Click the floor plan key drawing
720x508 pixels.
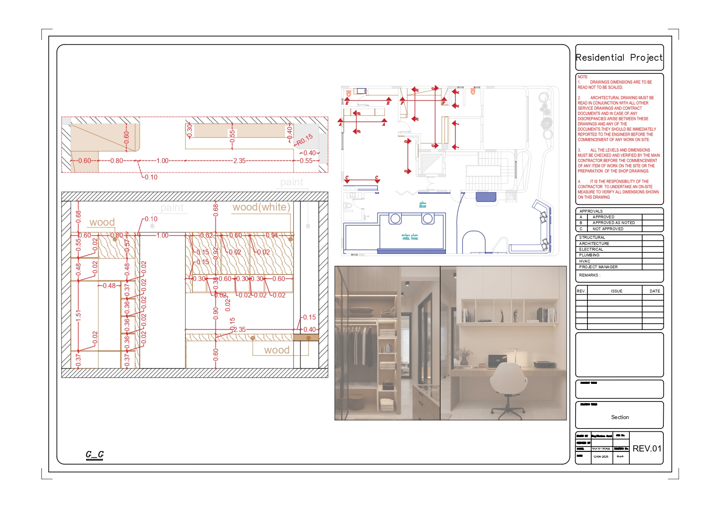(450, 171)
